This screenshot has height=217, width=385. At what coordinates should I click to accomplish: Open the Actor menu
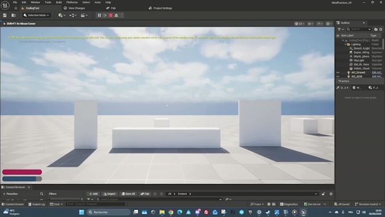coord(97,2)
